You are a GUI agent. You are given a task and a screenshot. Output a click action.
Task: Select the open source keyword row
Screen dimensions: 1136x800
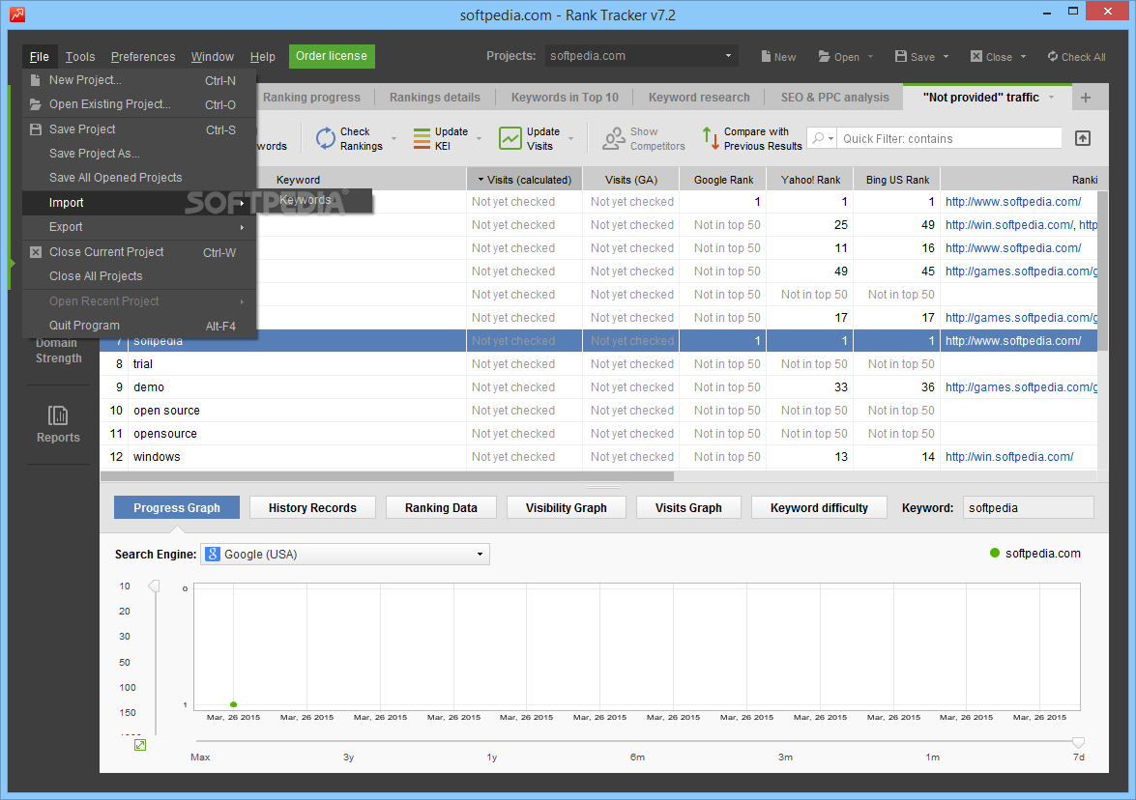pyautogui.click(x=599, y=411)
